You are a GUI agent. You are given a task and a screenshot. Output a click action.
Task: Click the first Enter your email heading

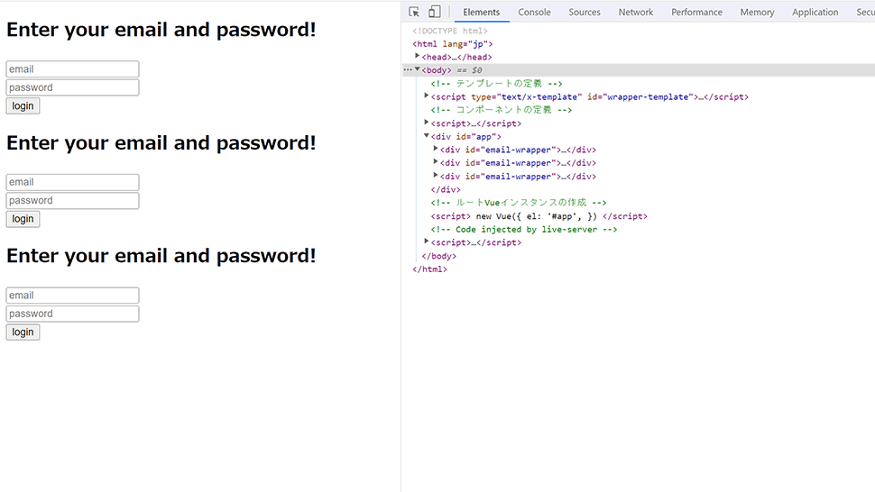point(161,30)
